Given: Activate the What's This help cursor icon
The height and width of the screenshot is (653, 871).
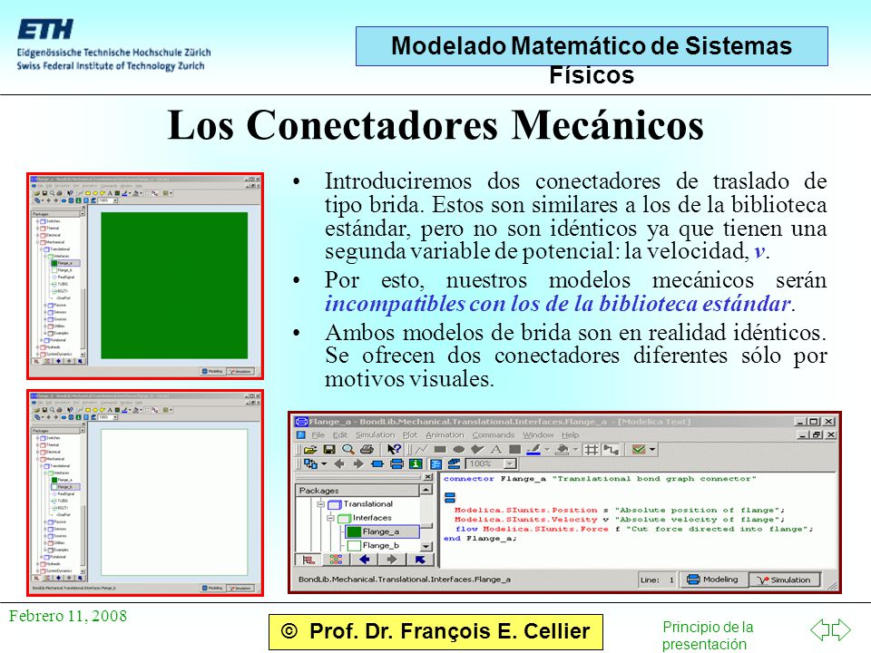Looking at the screenshot, I should (395, 449).
